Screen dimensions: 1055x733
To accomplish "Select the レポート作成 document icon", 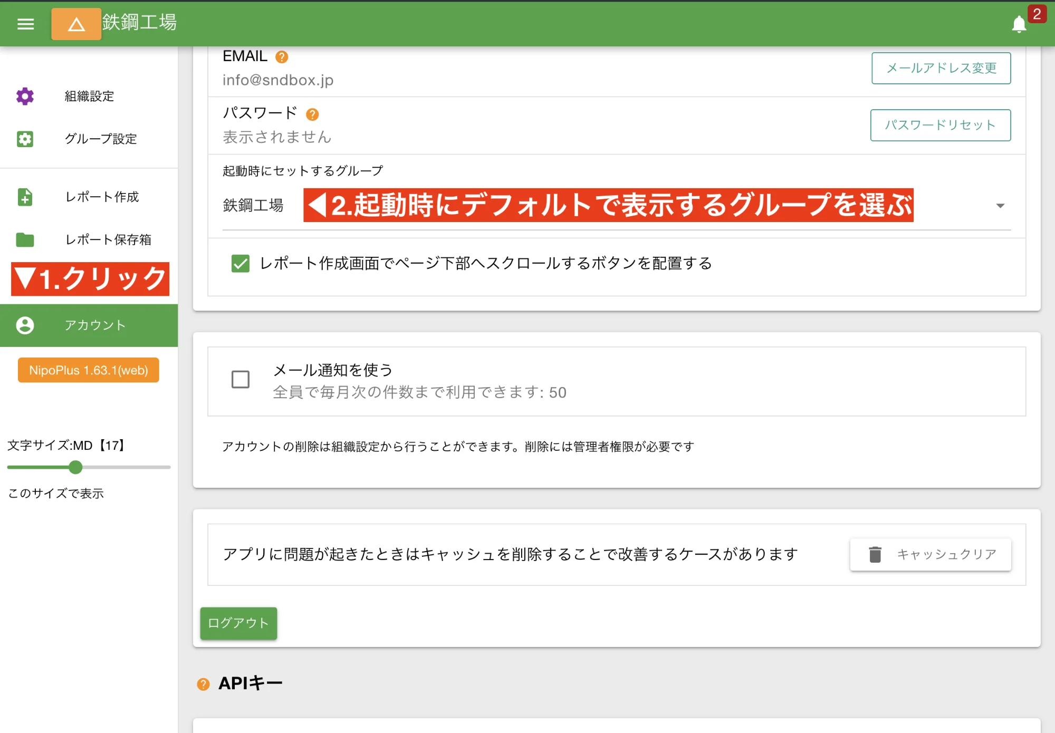I will point(24,197).
